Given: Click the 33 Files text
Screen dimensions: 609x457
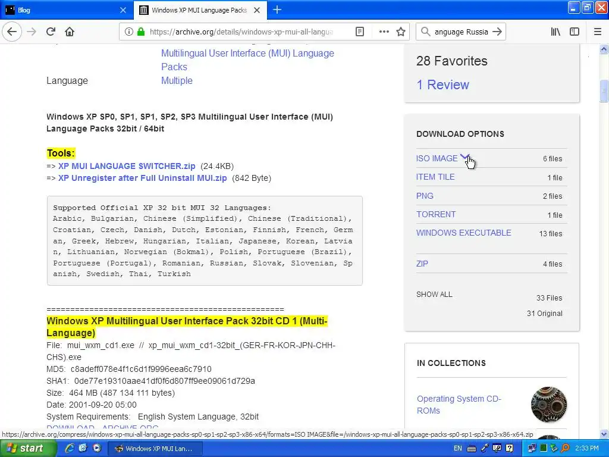Looking at the screenshot, I should pyautogui.click(x=549, y=298).
